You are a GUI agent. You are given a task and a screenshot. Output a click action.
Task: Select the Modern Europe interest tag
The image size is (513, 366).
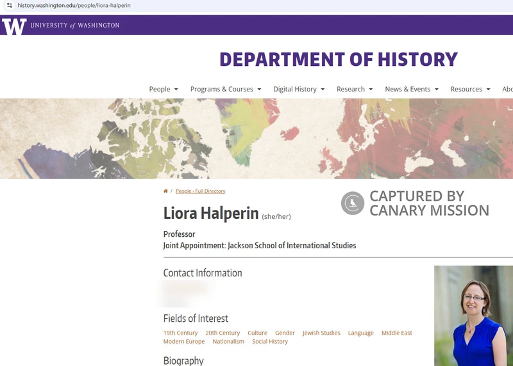(x=184, y=342)
